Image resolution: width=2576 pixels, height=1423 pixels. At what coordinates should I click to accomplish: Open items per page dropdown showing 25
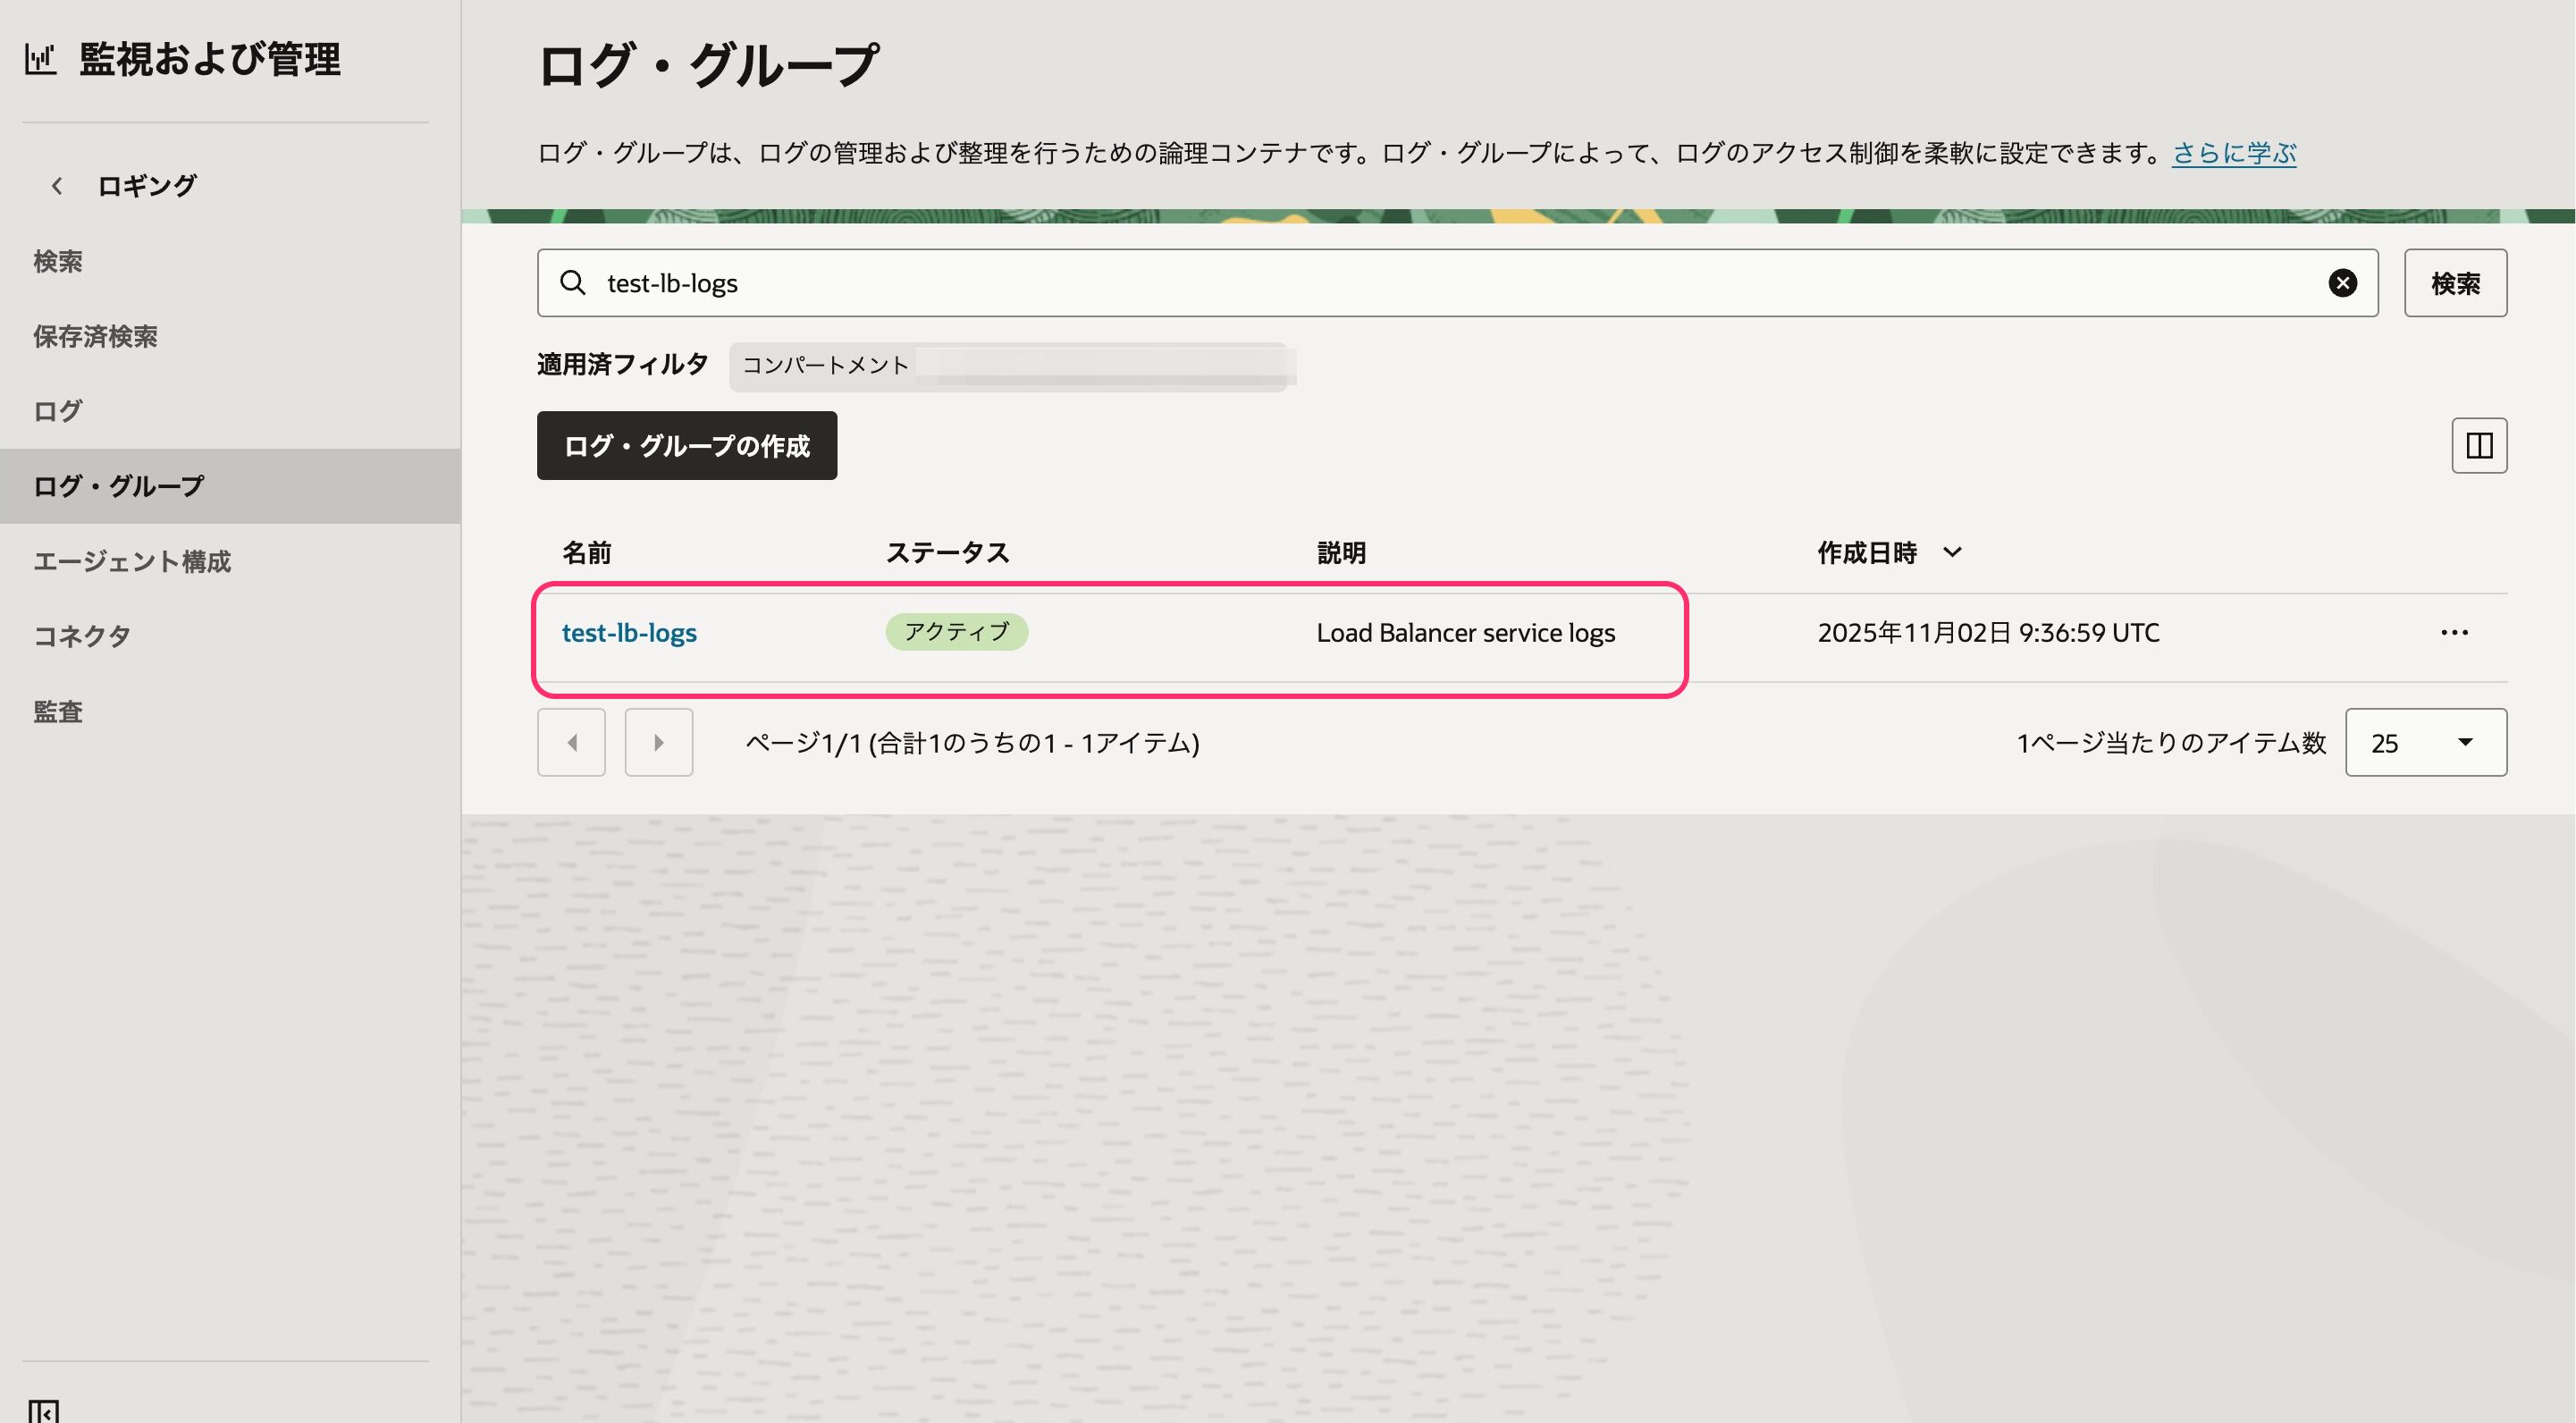point(2425,743)
